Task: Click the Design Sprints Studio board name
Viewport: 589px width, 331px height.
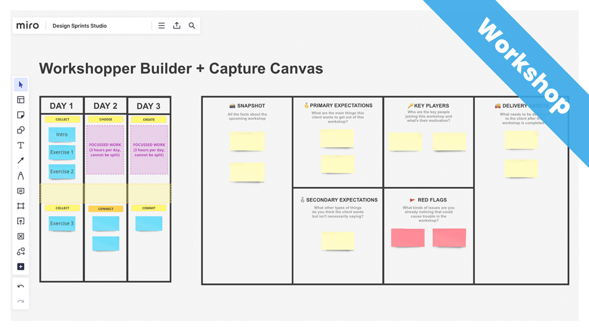Action: coord(80,26)
